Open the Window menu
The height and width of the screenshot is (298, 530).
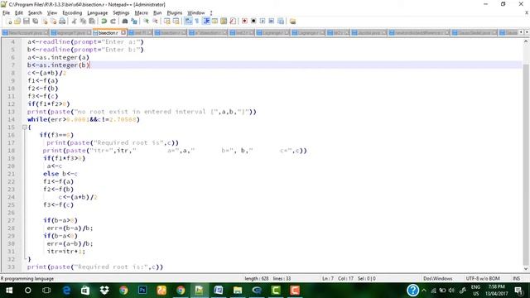click(x=196, y=13)
